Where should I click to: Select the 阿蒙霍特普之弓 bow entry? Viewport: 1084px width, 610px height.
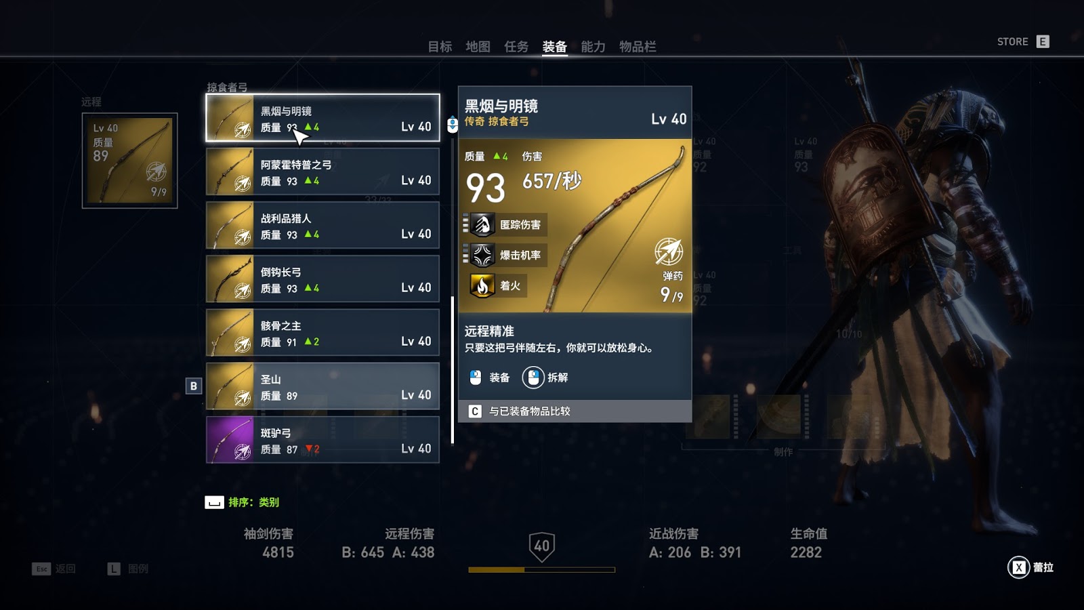[x=322, y=171]
